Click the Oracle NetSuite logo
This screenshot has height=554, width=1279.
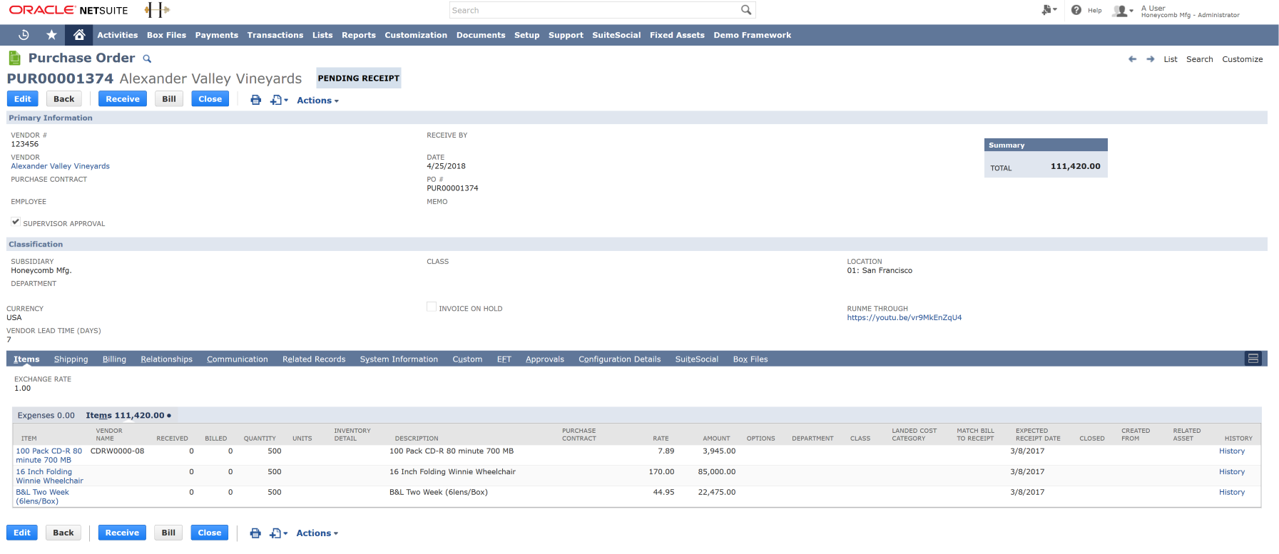point(68,10)
